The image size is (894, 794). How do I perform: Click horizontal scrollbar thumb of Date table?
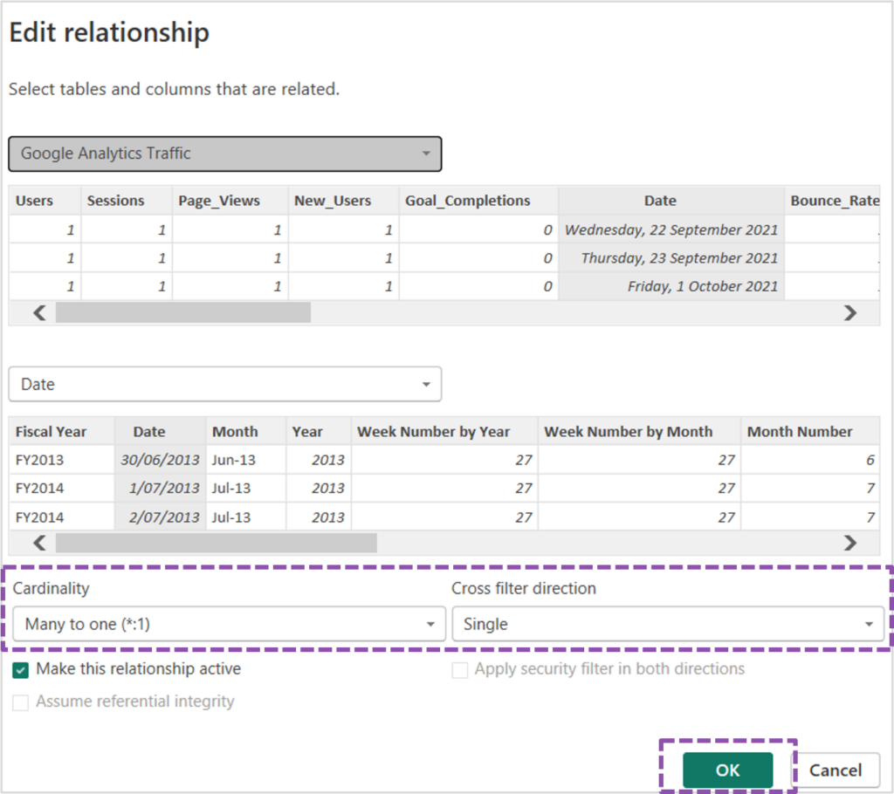click(x=217, y=543)
